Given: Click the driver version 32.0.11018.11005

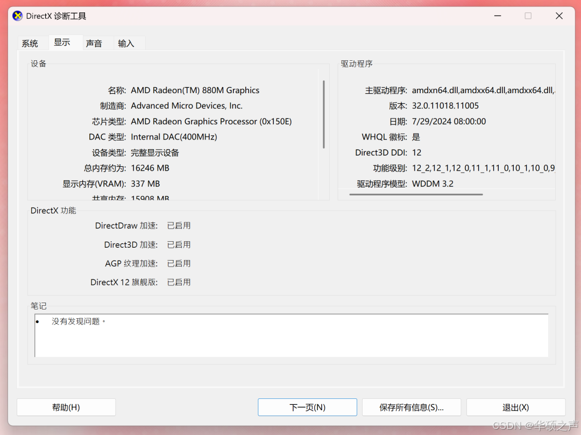Looking at the screenshot, I should pos(445,106).
